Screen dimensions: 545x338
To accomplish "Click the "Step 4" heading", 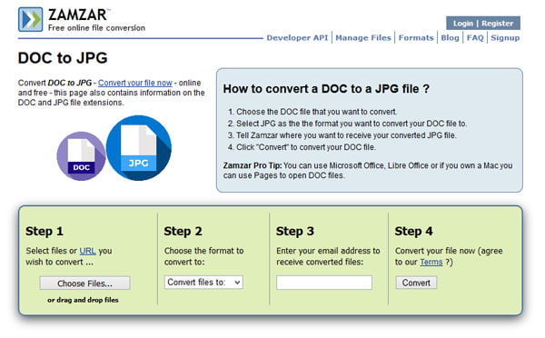I will [x=413, y=231].
